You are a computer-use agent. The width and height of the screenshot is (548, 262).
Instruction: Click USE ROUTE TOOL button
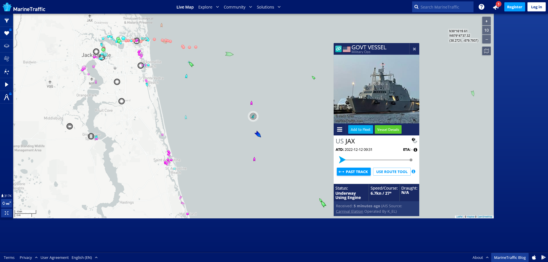[392, 172]
